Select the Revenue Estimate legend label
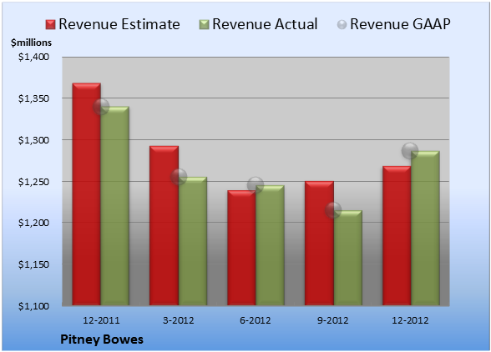 click(119, 24)
